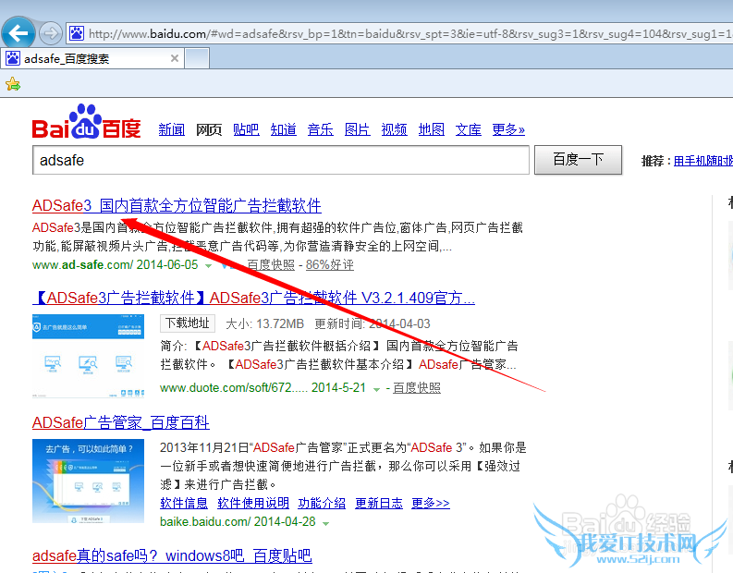Image resolution: width=733 pixels, height=573 pixels.
Task: Open the 更多>> Baike sub-link
Action: 431,504
